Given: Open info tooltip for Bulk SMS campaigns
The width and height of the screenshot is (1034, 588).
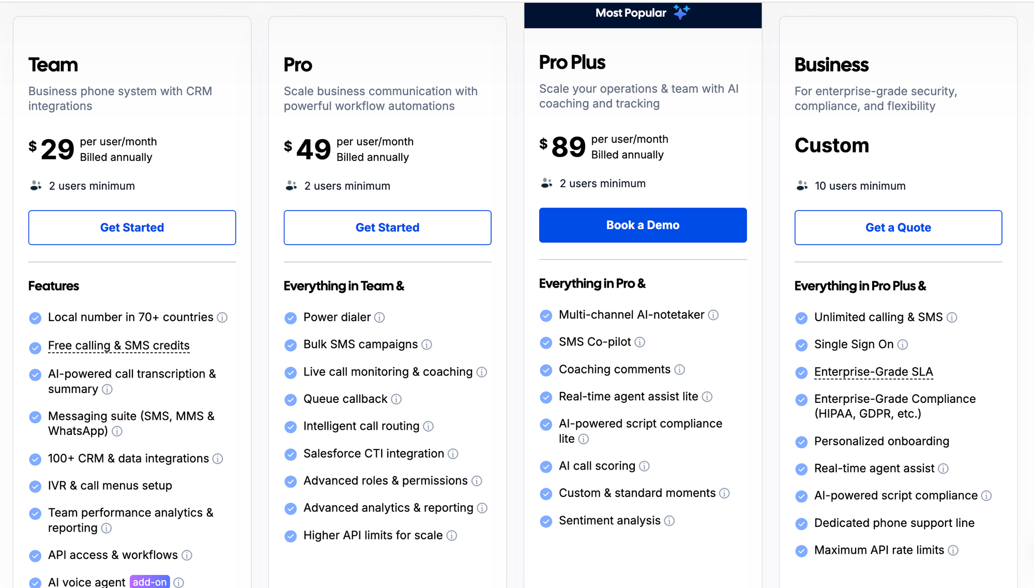Looking at the screenshot, I should (x=427, y=344).
